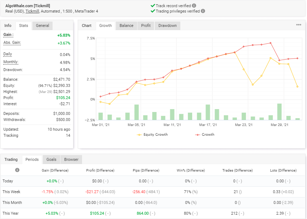Click the +3.67% absolute gain value
This screenshot has height=219, width=307.
pos(64,43)
